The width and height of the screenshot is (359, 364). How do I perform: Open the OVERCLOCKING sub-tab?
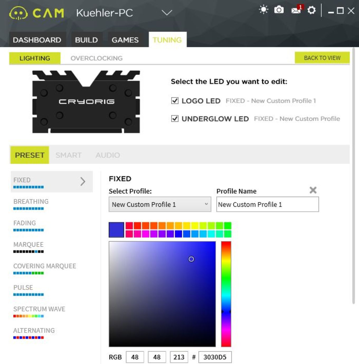[97, 58]
